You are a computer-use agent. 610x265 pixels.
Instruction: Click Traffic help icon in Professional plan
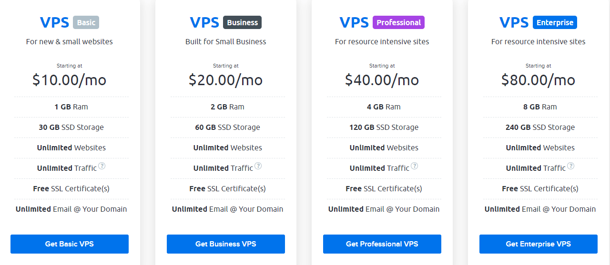point(414,167)
